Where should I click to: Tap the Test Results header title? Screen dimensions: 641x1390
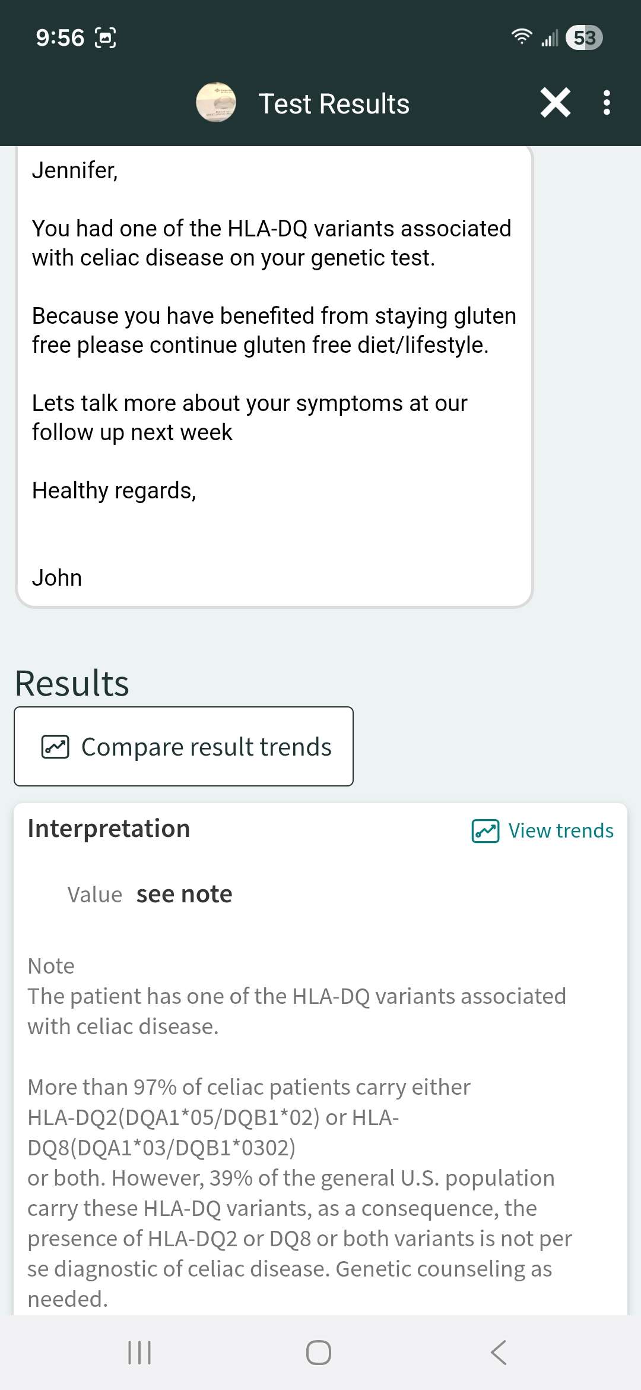pyautogui.click(x=334, y=104)
